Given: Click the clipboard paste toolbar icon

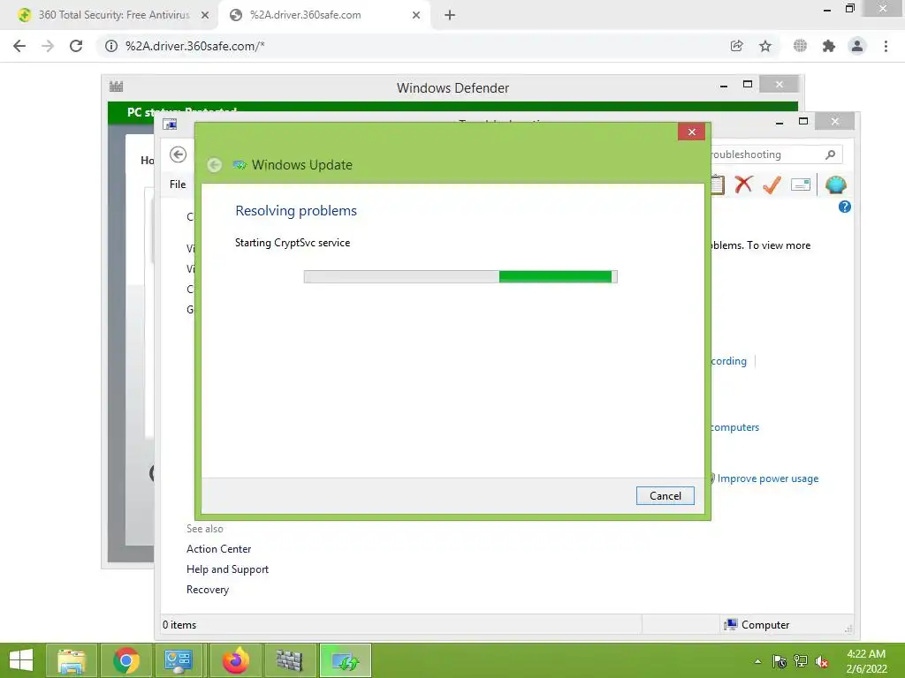Looking at the screenshot, I should click(718, 185).
